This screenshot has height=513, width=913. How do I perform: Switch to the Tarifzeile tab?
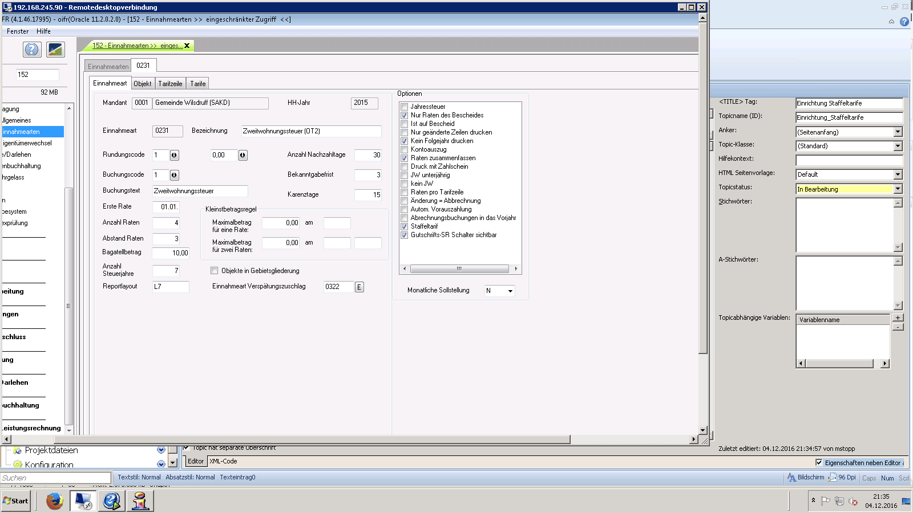tap(170, 84)
